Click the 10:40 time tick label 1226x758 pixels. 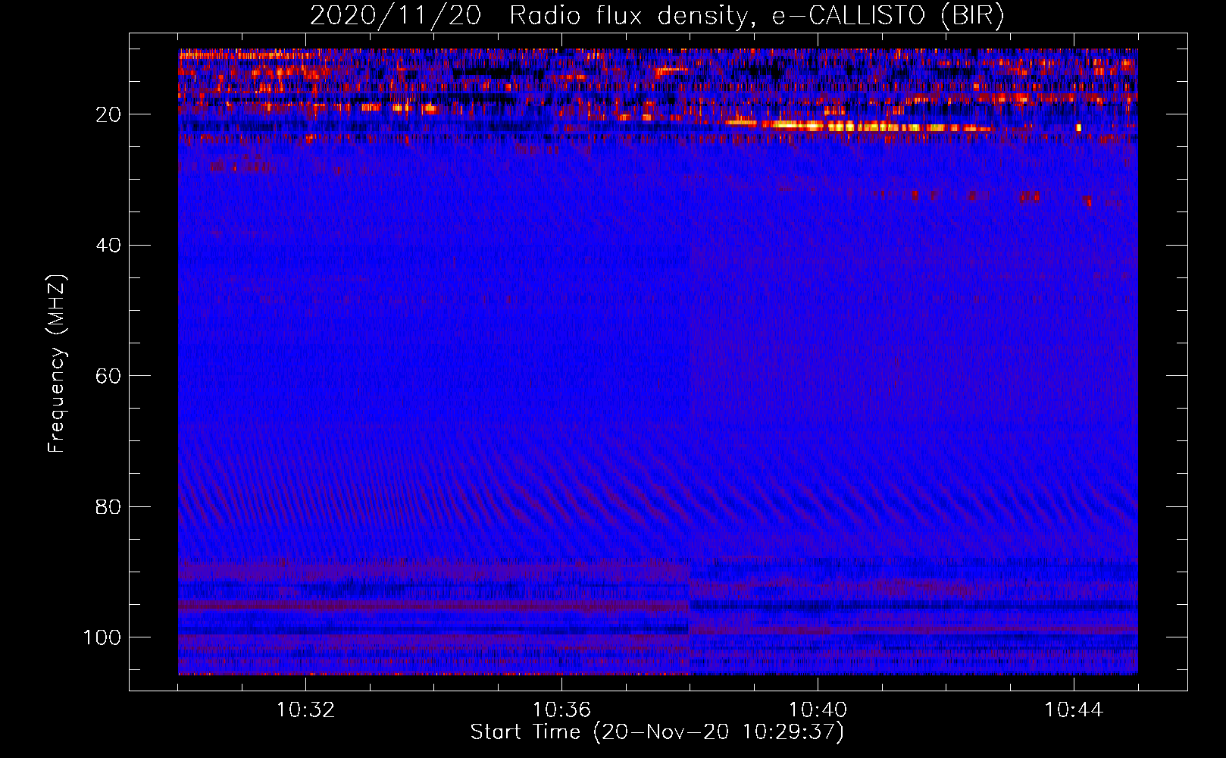[818, 710]
